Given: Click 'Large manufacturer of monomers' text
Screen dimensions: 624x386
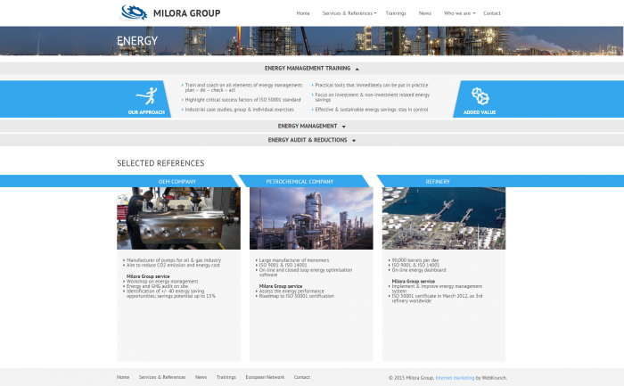Looking at the screenshot, I should pyautogui.click(x=294, y=260).
